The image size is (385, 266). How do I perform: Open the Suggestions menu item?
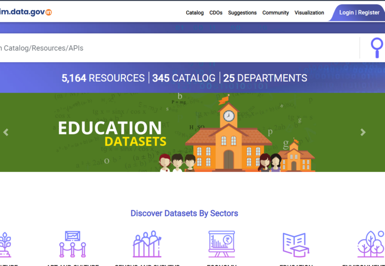click(x=242, y=13)
